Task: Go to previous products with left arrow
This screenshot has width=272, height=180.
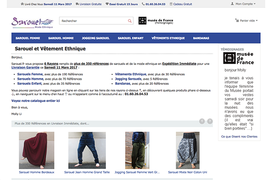Action: point(202,121)
